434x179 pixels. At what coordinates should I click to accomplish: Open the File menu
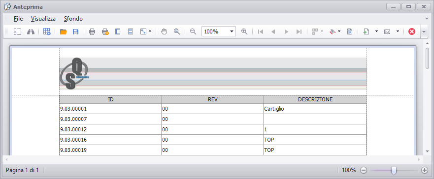coord(18,19)
